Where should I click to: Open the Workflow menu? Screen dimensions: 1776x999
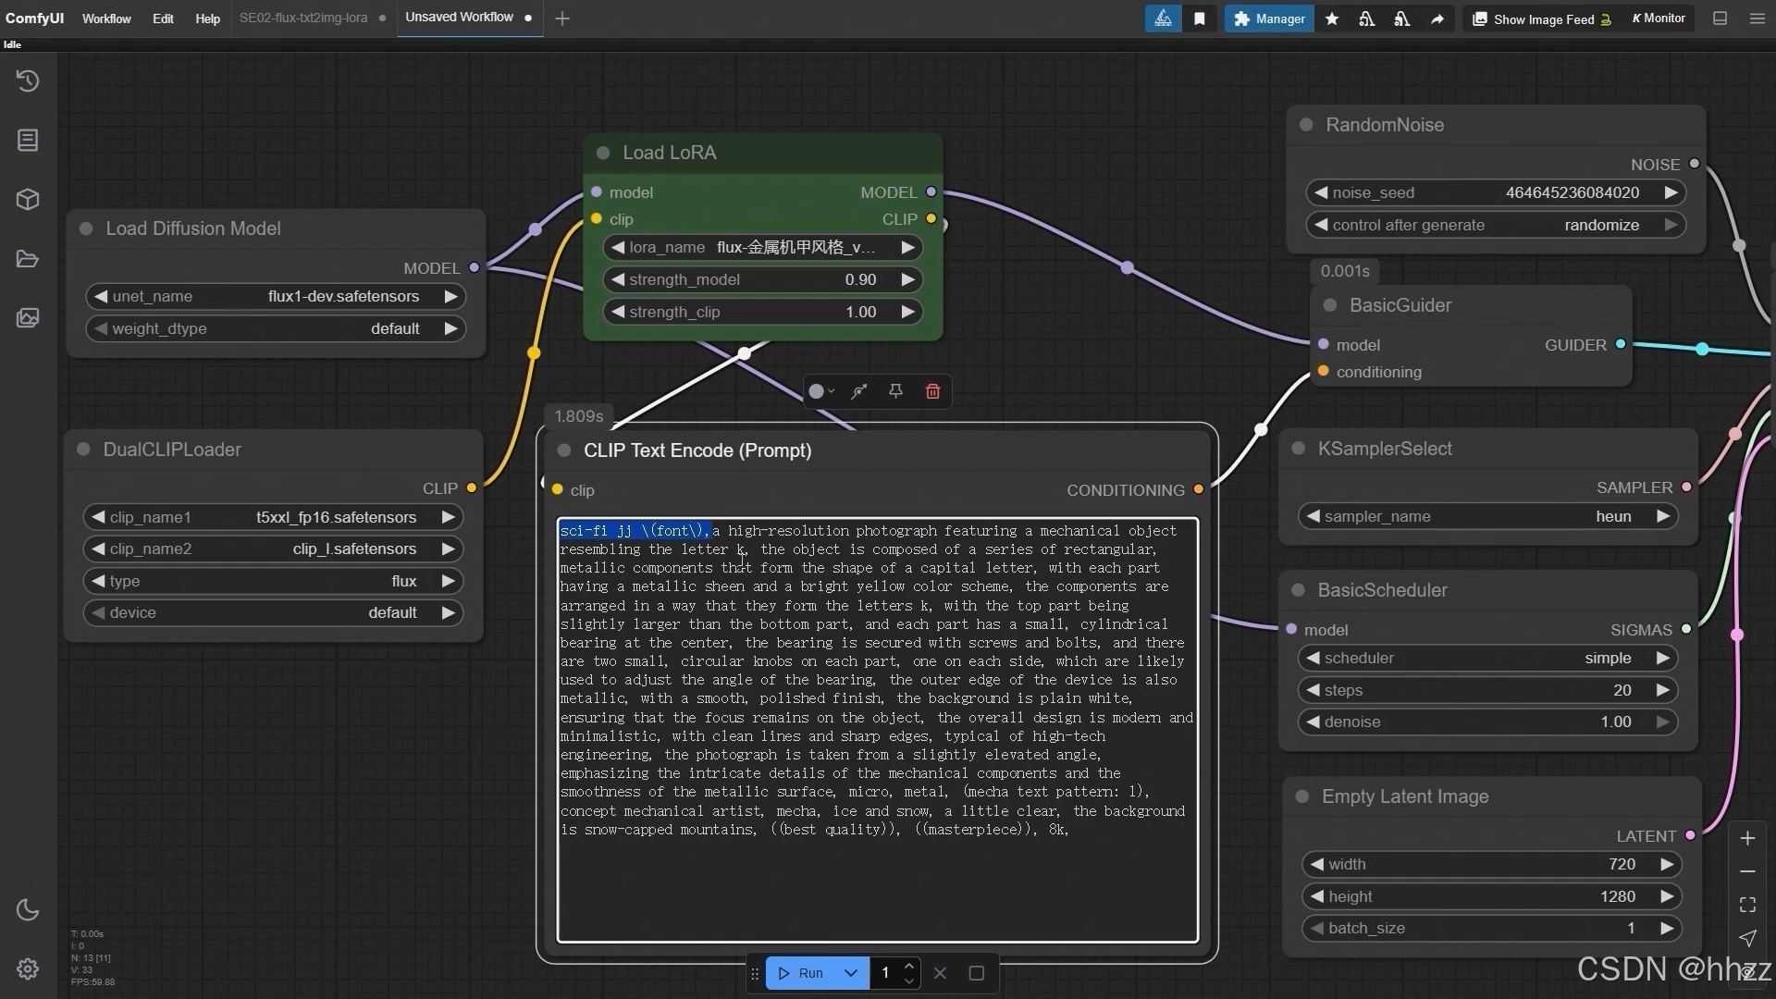tap(106, 18)
